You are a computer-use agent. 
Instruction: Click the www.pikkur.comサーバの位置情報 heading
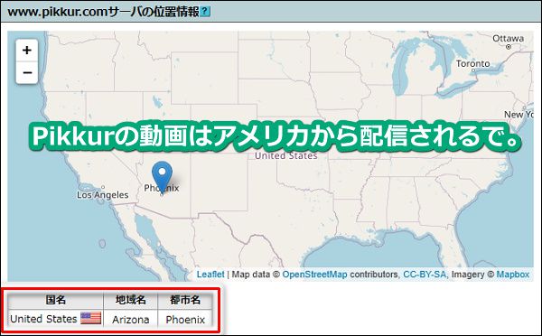point(103,12)
